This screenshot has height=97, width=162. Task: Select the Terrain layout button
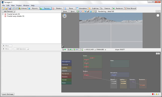[46, 8]
